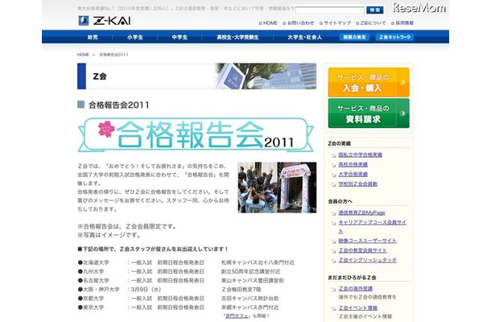
Task: Click the まだまだひろがるZ会 sidebar heading
Action: click(x=352, y=277)
